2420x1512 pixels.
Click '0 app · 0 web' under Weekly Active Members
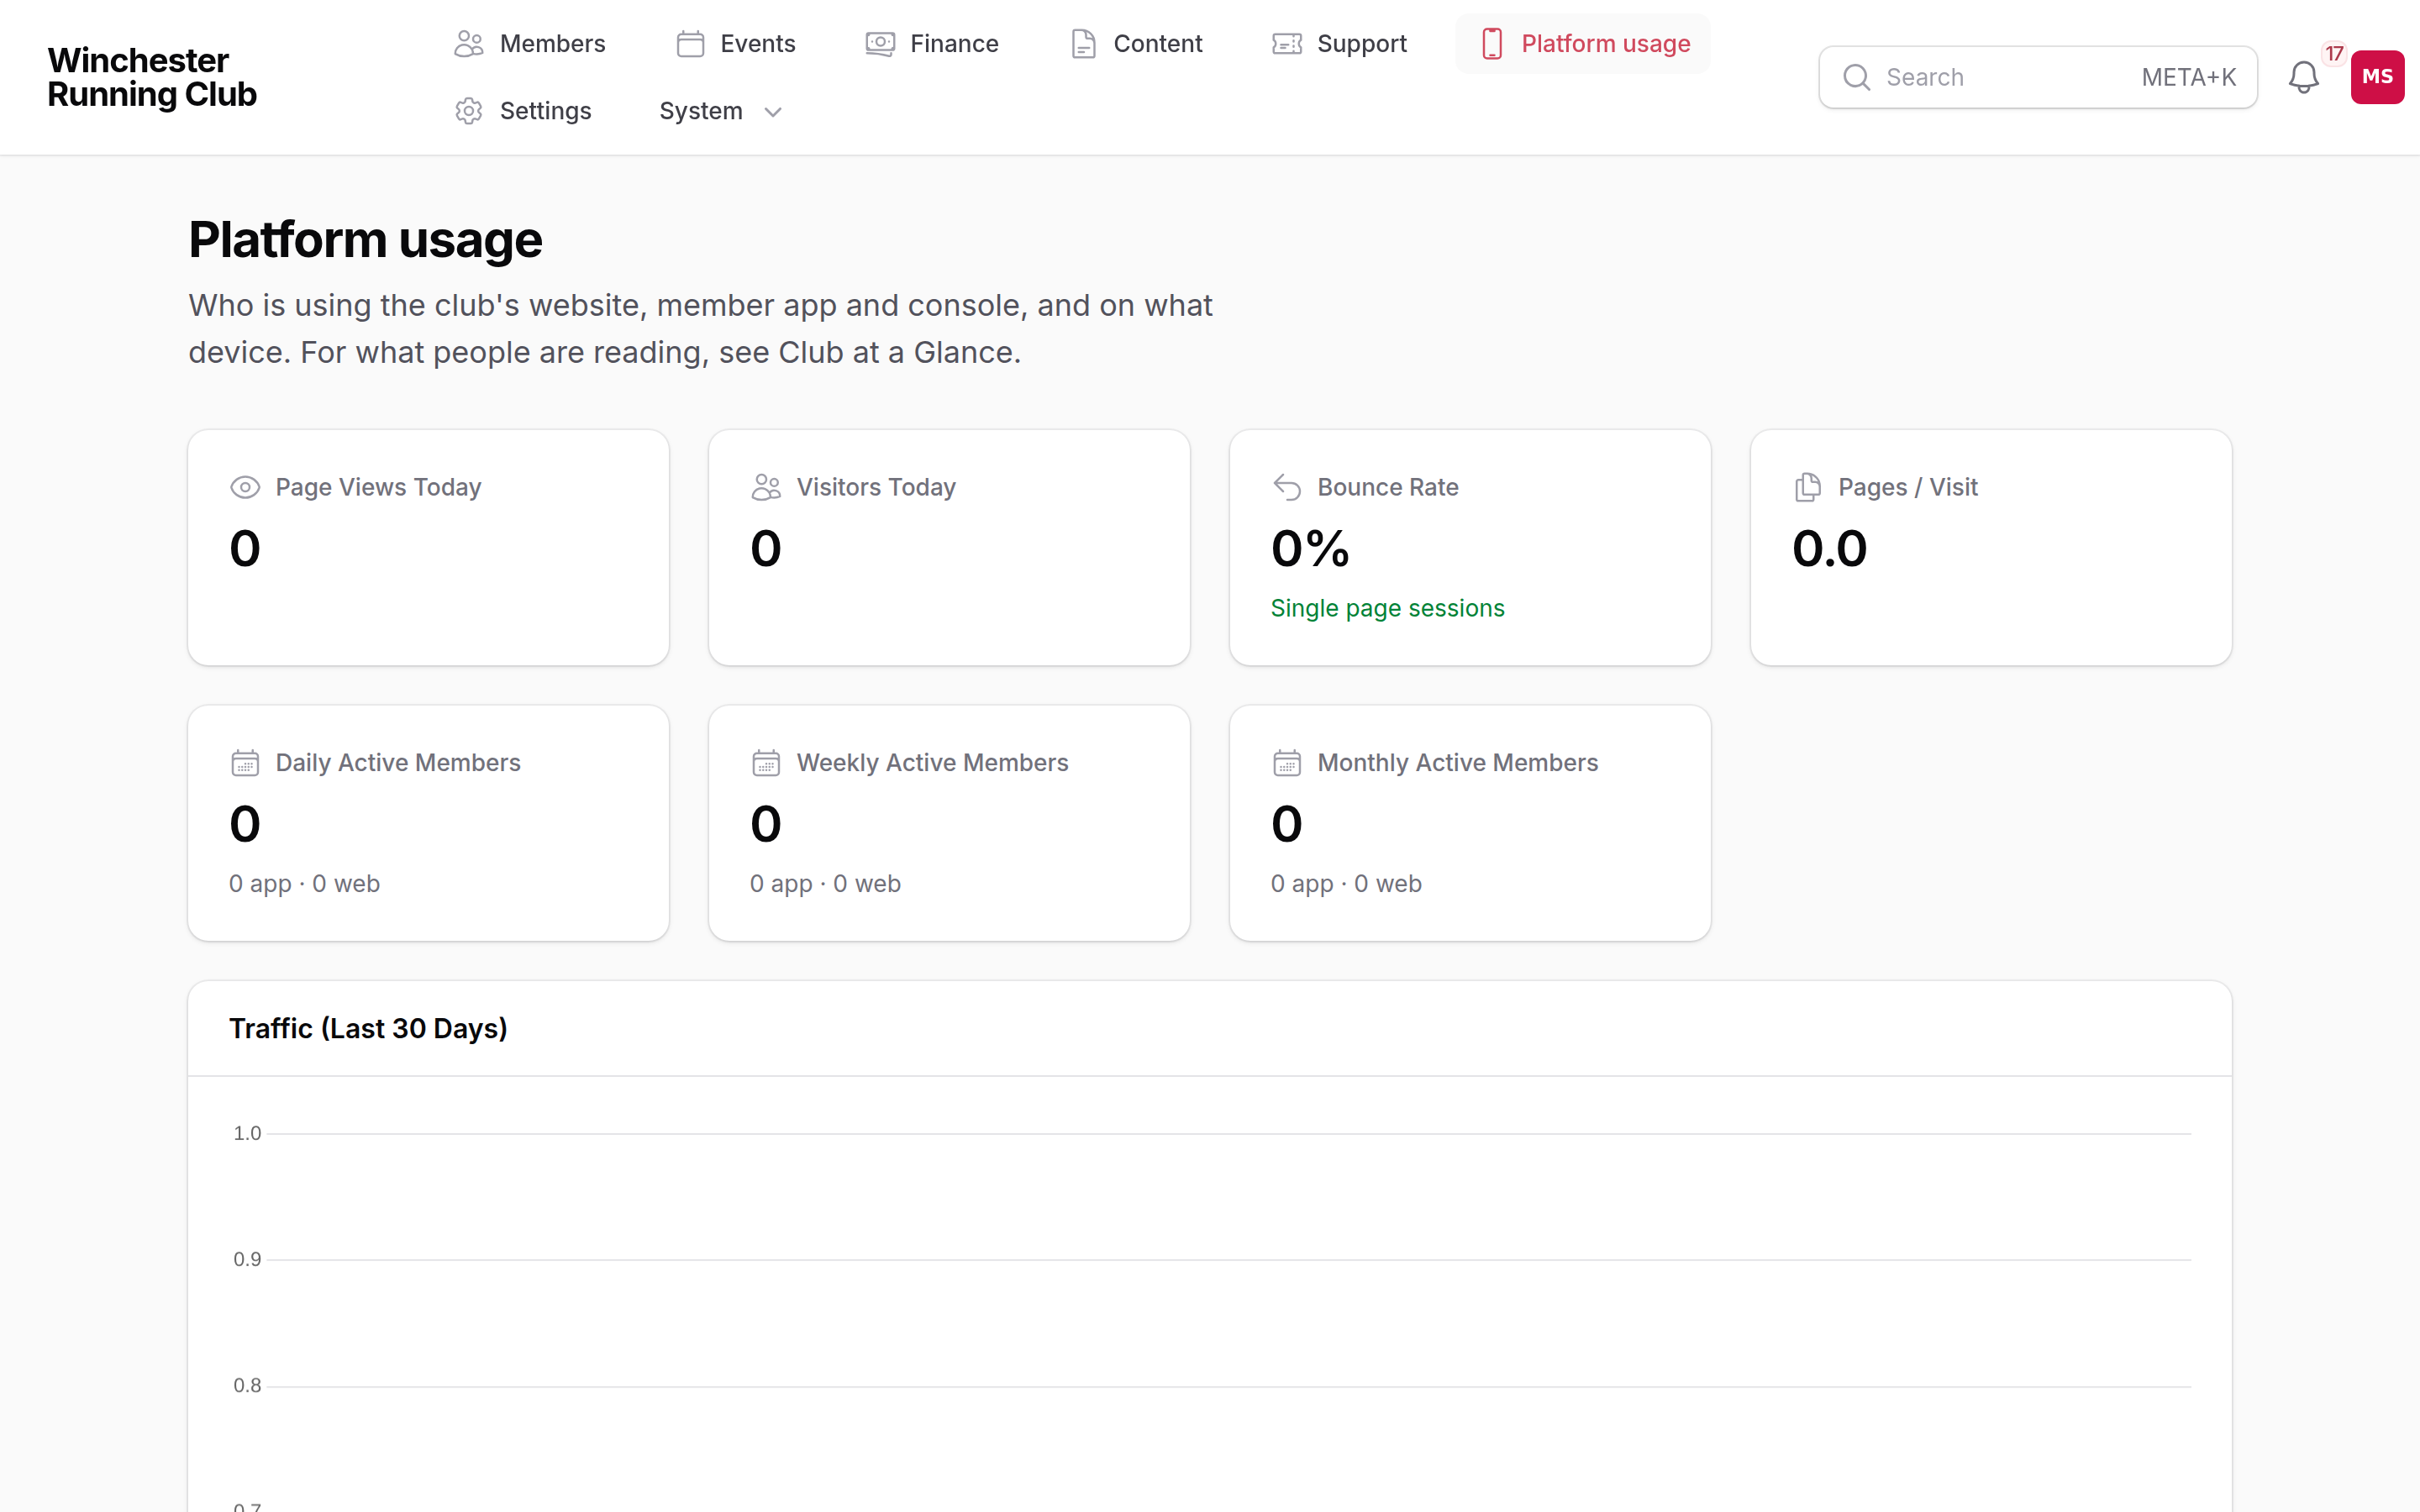coord(825,884)
